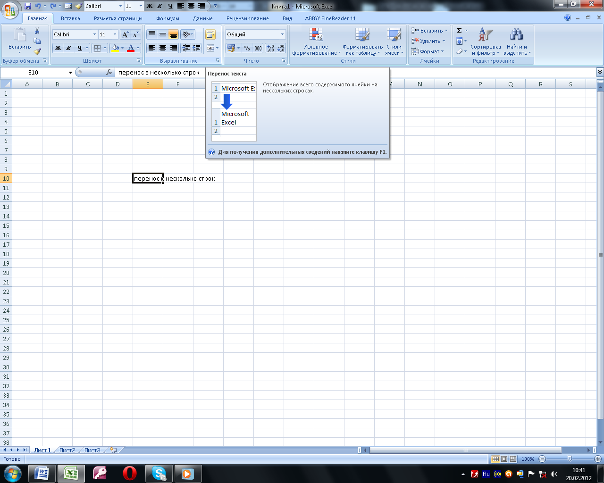
Task: Switch to the Рецензирование tab
Action: 247,18
